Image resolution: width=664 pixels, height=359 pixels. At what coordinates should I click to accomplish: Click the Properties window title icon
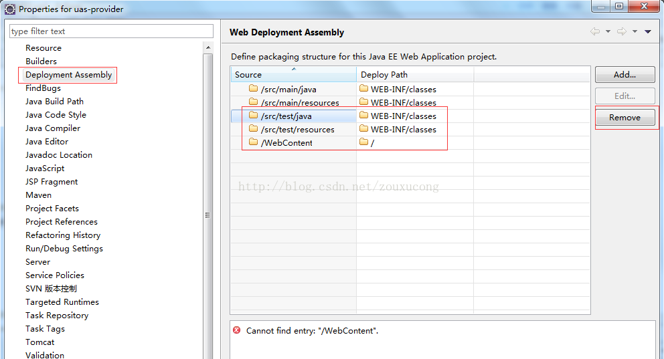click(10, 9)
